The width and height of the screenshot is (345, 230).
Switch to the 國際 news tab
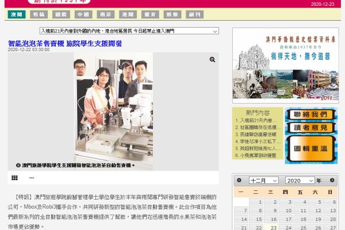pyautogui.click(x=62, y=14)
